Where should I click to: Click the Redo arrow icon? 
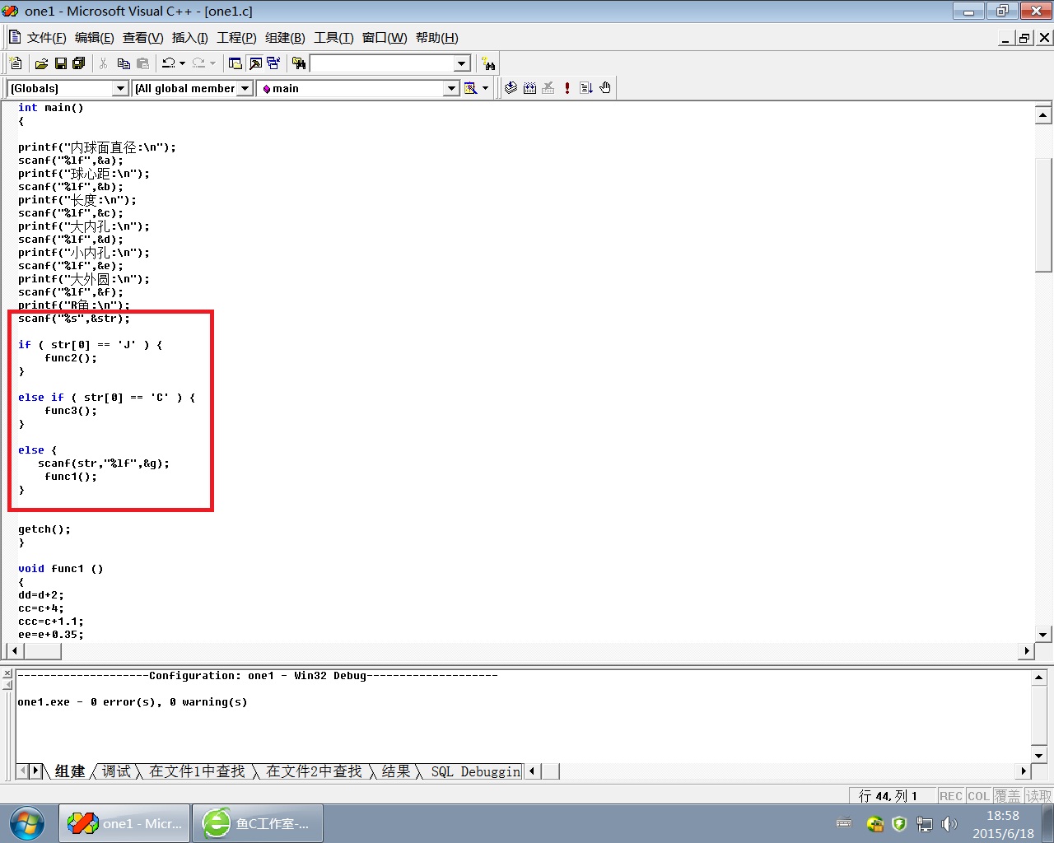point(198,63)
